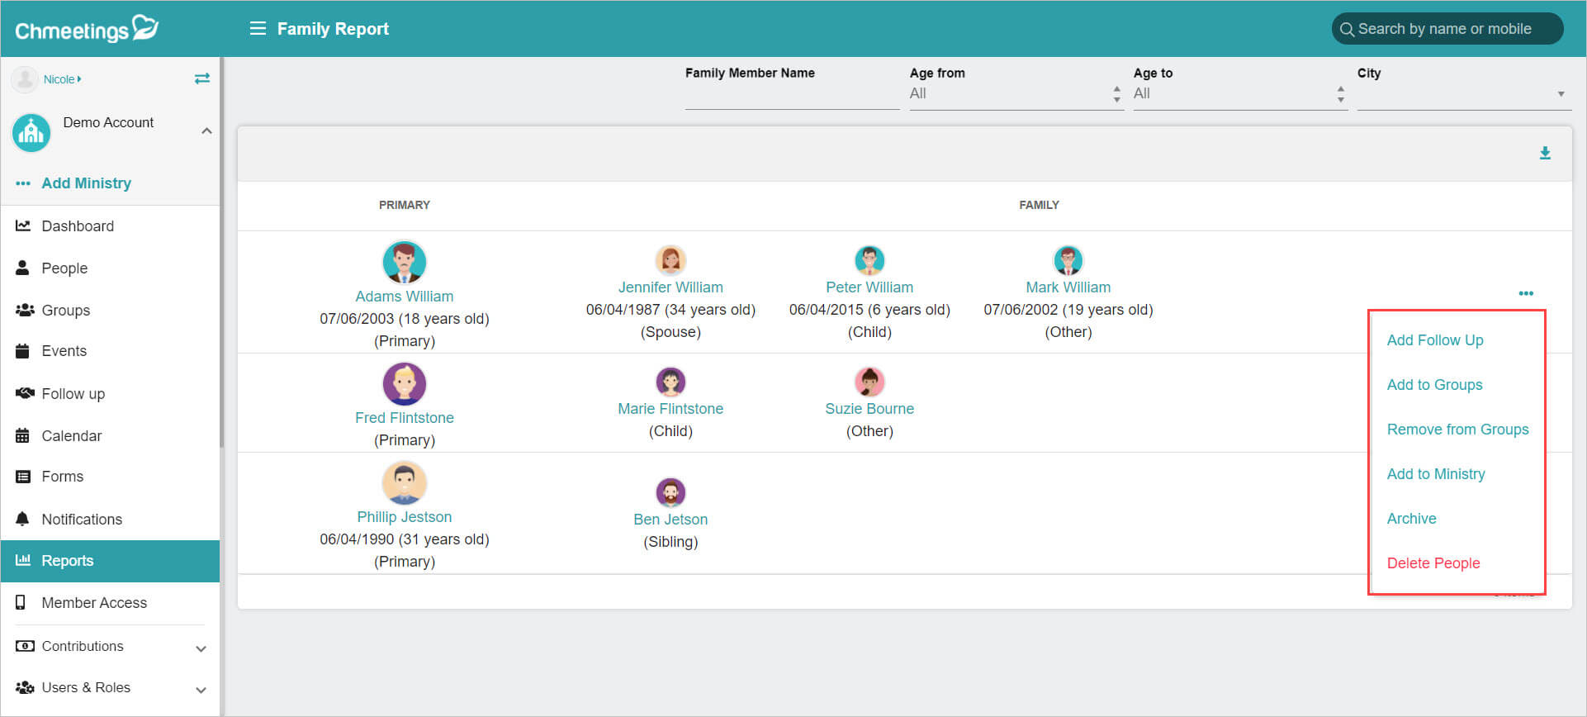The image size is (1587, 717).
Task: Focus the Search by name box
Action: click(1447, 29)
